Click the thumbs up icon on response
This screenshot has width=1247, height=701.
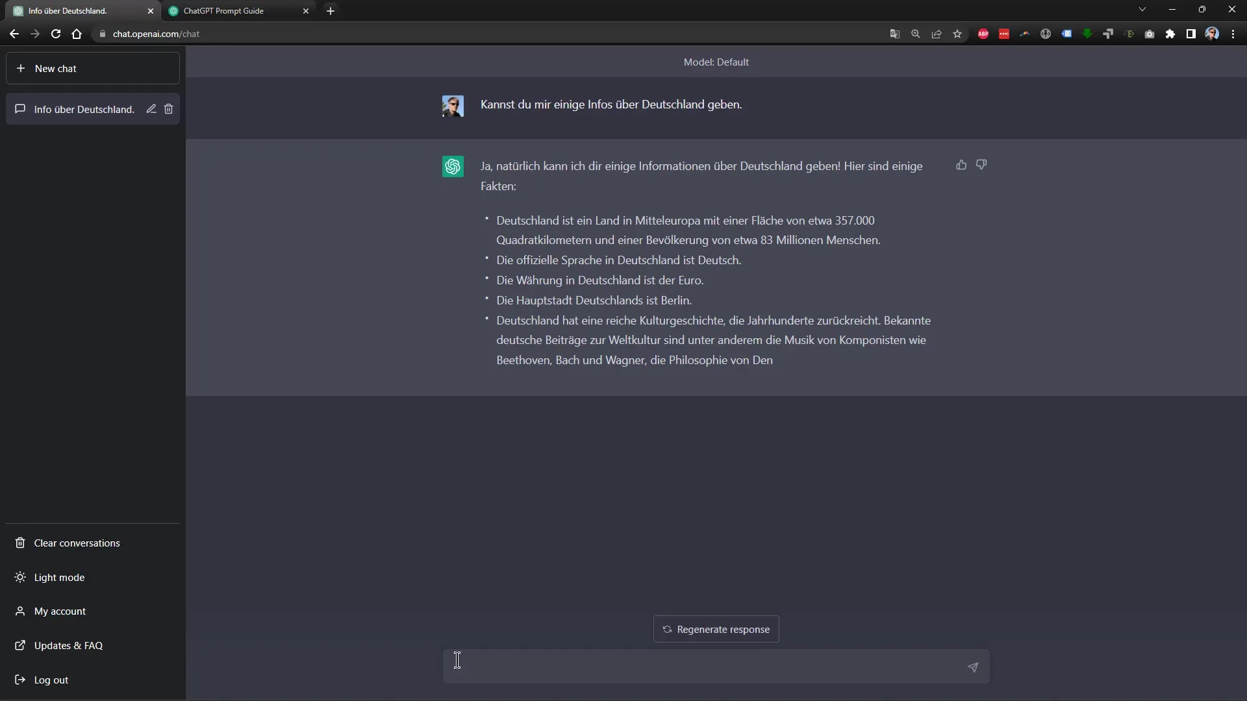[961, 164]
